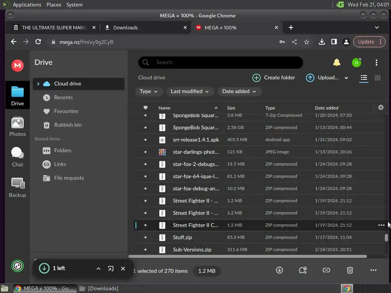391x293 pixels.
Task: Expand the '1 left' transfer widget
Action: click(x=99, y=269)
